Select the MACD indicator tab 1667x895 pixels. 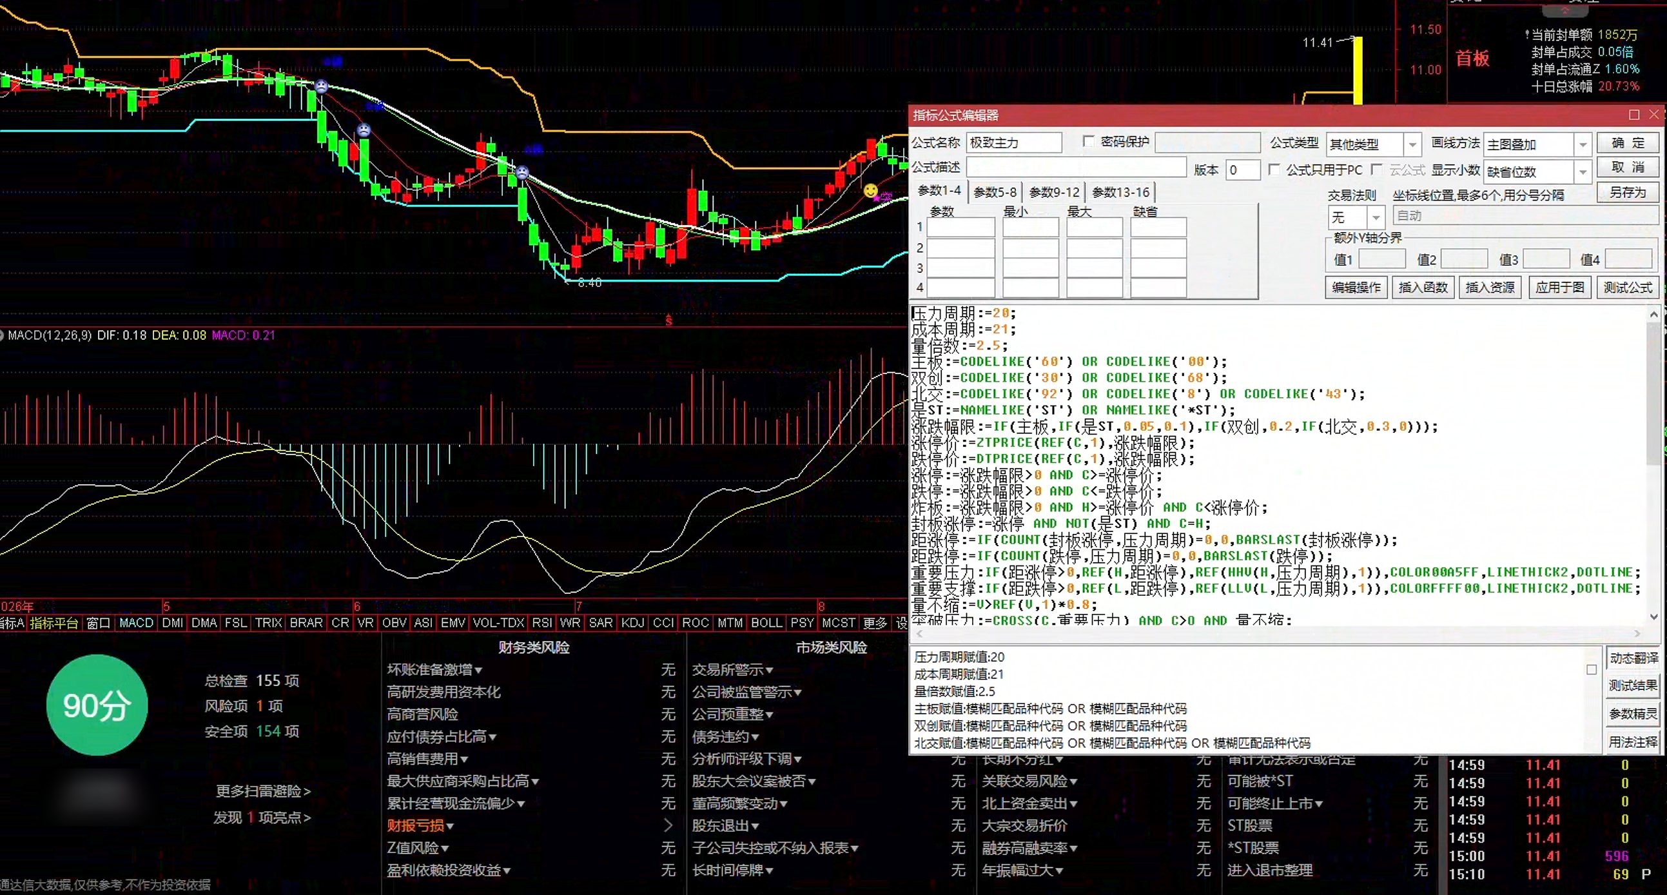click(137, 622)
